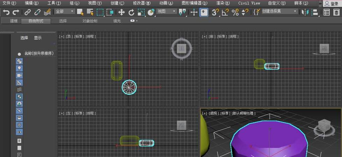Open the 创建选择集 named selection dropdown

click(280, 11)
